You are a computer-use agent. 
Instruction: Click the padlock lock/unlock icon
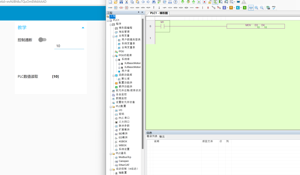click(x=210, y=2)
